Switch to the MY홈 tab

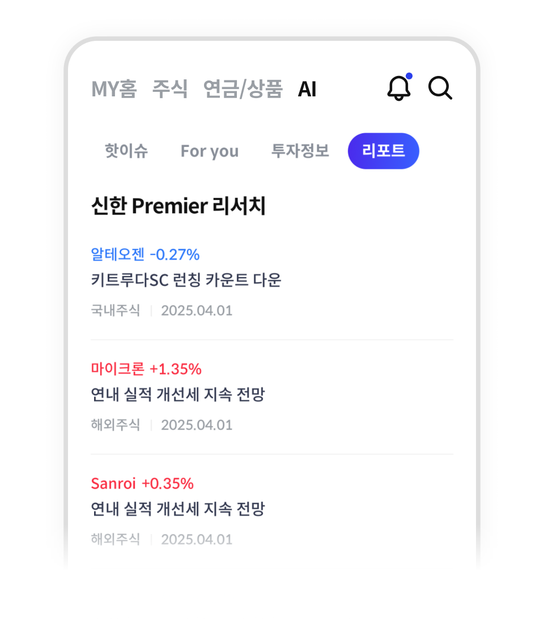114,89
